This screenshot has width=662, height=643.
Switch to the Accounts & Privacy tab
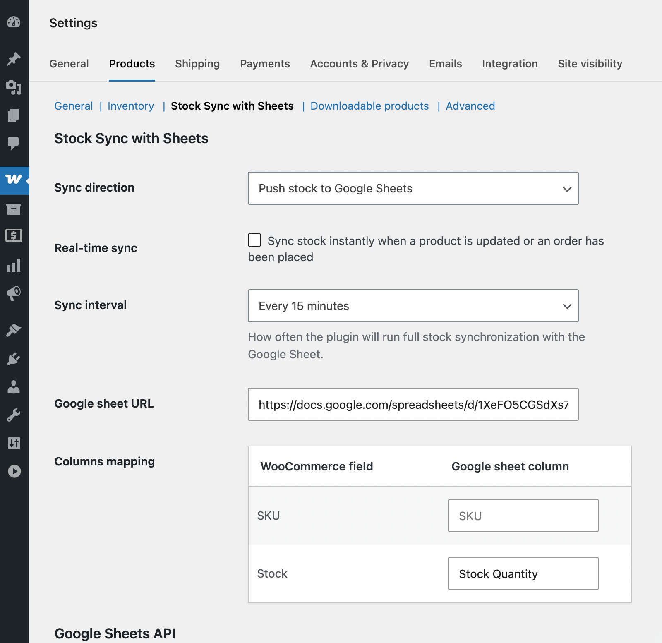click(360, 64)
